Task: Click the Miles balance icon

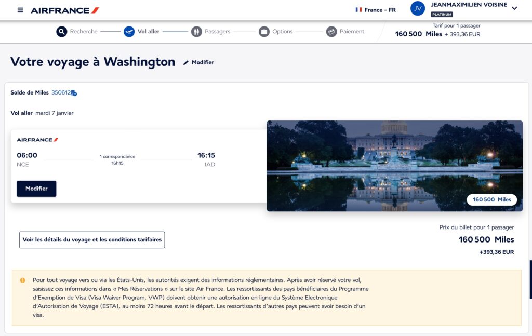Action: (x=74, y=93)
